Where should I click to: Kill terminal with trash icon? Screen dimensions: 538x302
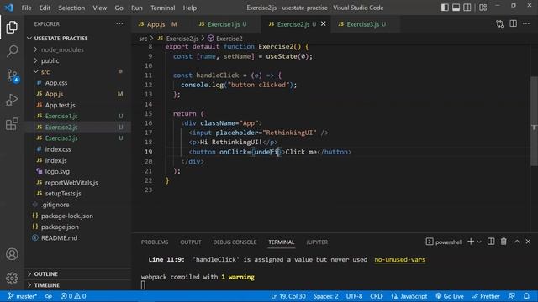pyautogui.click(x=504, y=242)
